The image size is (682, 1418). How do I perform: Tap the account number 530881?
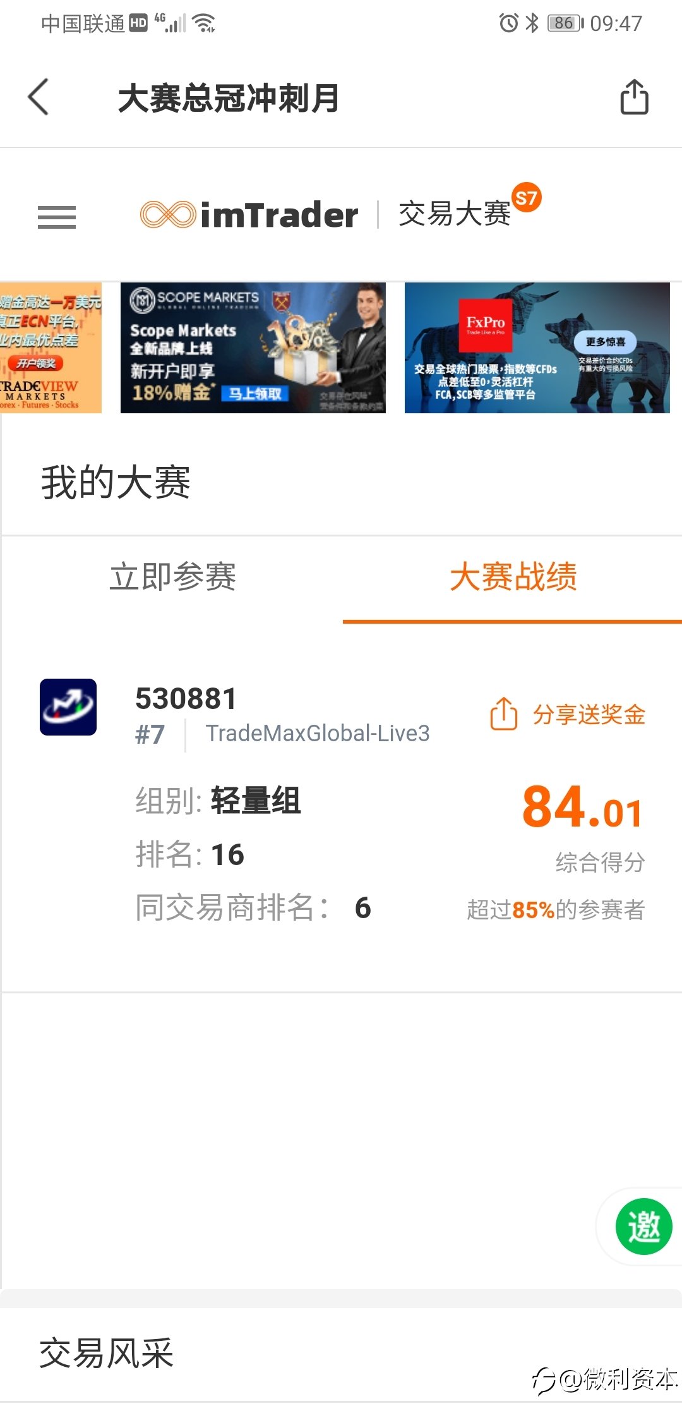tap(186, 699)
